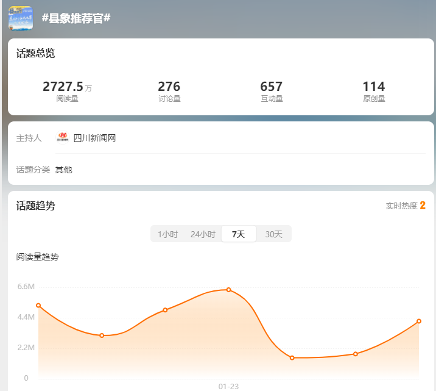Click the 话题分类 其他 category value
Viewport: 436px width, 391px height.
click(x=63, y=170)
